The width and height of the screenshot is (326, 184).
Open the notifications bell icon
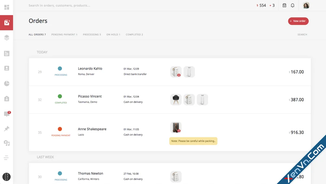click(292, 6)
